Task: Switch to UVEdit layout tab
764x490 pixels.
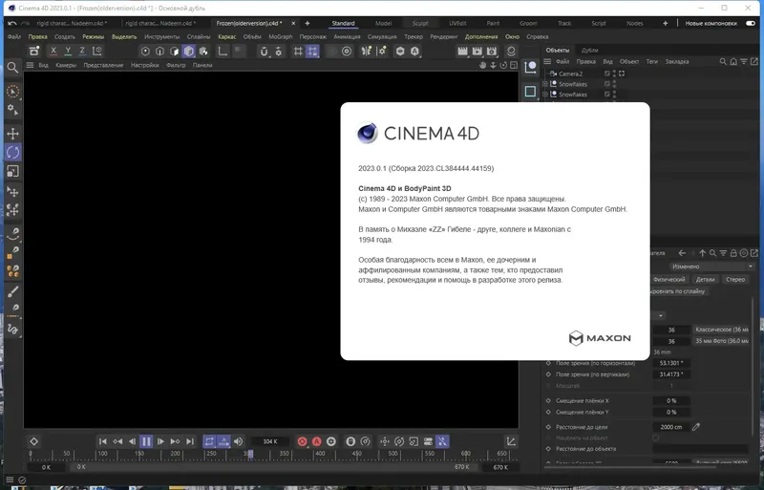Action: click(x=457, y=24)
